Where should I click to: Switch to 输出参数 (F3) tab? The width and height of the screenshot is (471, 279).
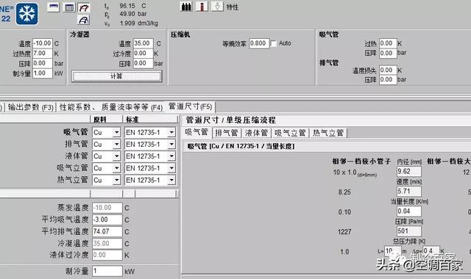pos(31,107)
